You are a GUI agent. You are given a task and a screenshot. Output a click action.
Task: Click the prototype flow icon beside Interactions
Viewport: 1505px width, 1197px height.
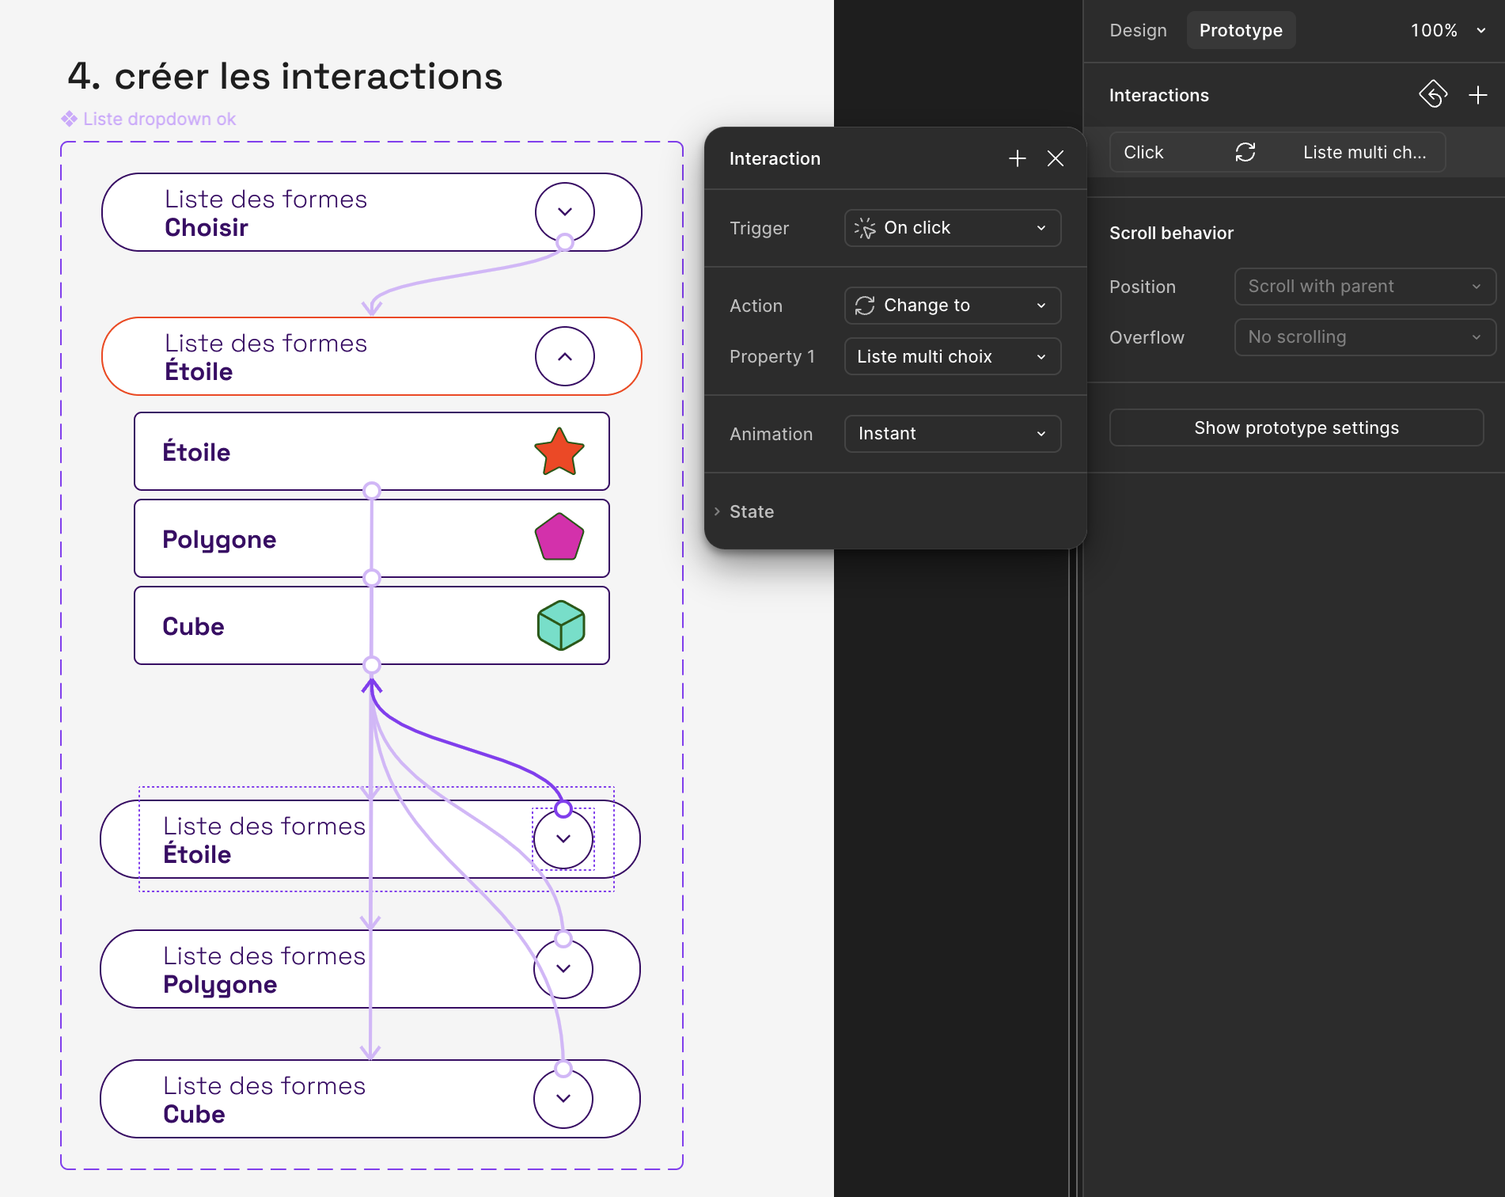pos(1432,94)
